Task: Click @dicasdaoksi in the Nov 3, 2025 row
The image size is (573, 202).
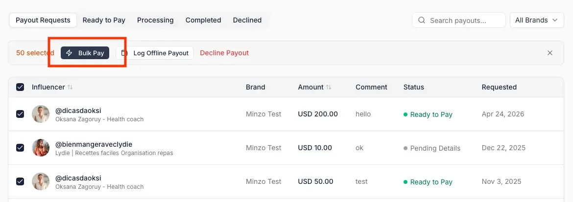Action: coord(78,178)
